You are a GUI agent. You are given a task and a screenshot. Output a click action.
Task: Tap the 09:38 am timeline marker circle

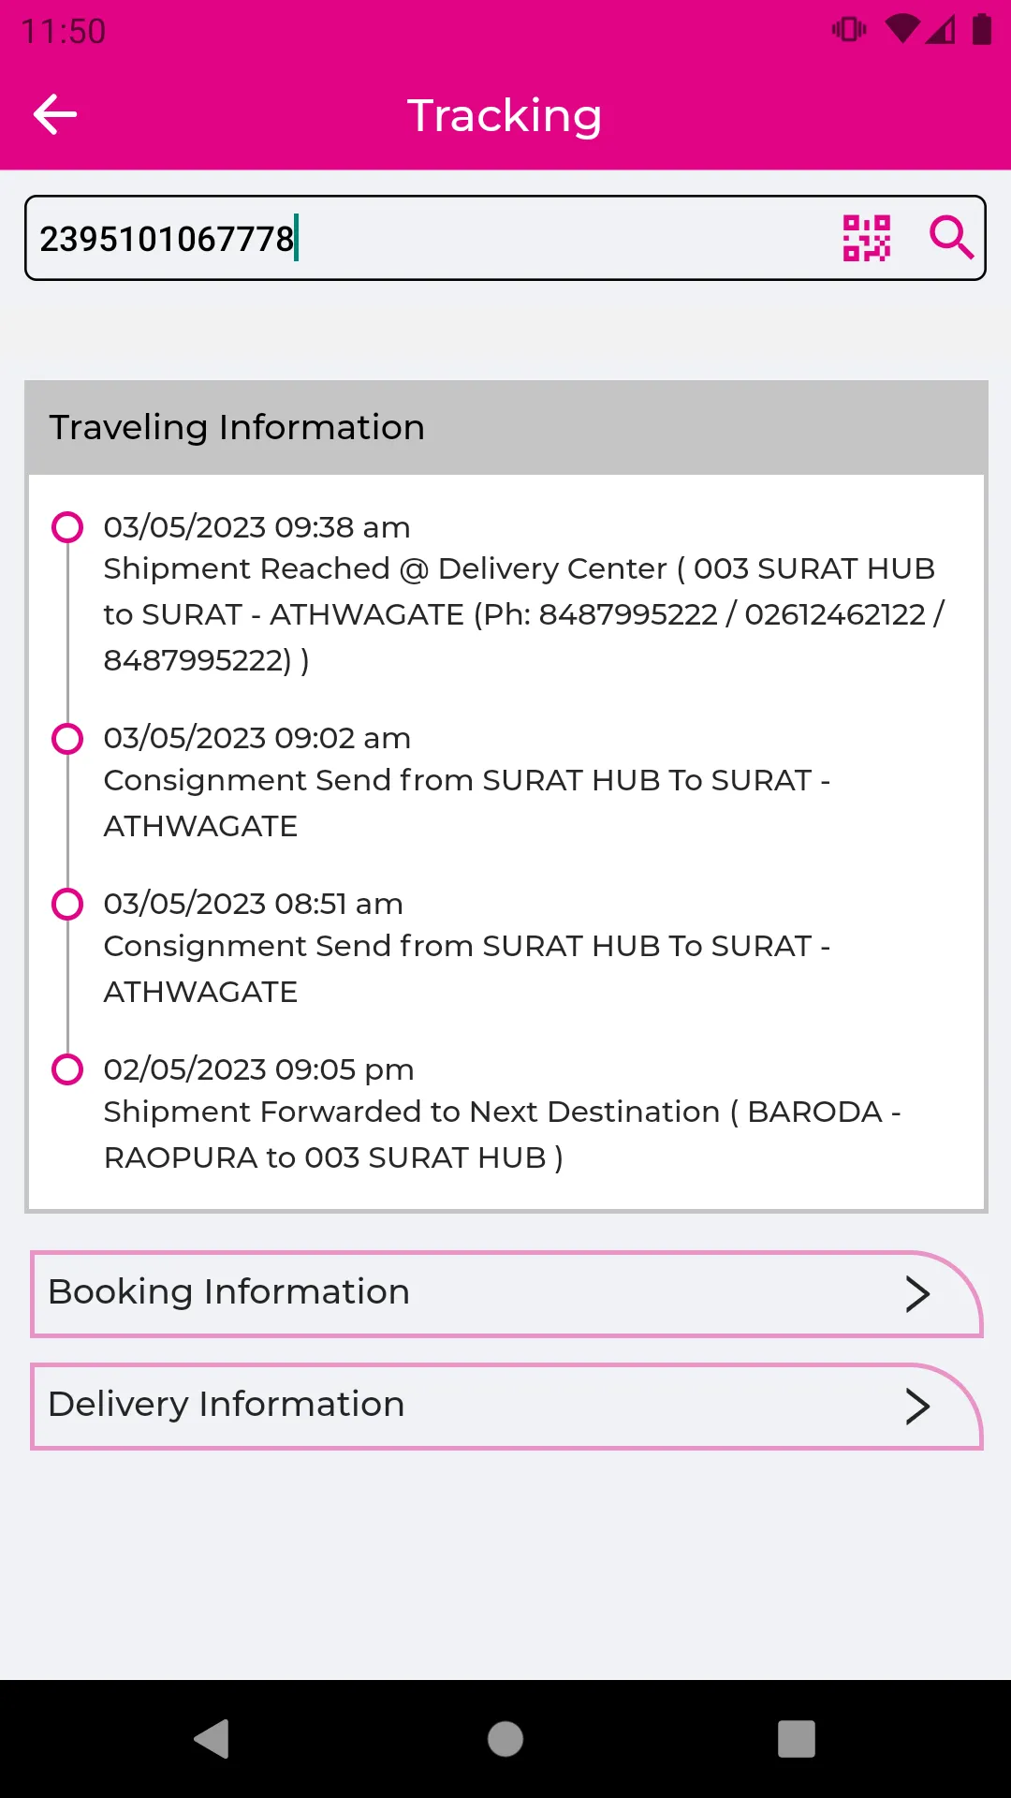pos(67,527)
